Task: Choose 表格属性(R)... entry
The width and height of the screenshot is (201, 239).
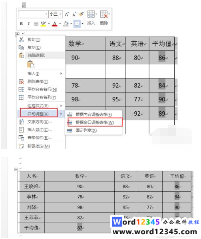Action: (40, 138)
